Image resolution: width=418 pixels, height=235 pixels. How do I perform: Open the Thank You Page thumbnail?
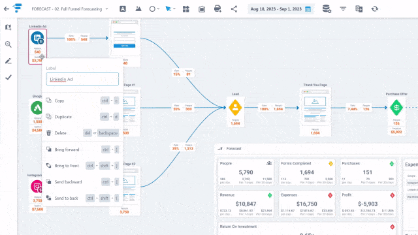pyautogui.click(x=315, y=108)
